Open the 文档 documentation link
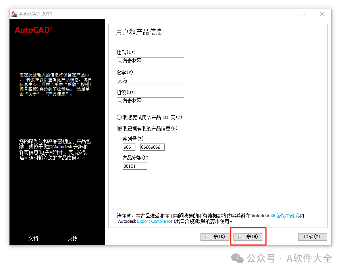The height and width of the screenshot is (272, 343). pyautogui.click(x=33, y=238)
